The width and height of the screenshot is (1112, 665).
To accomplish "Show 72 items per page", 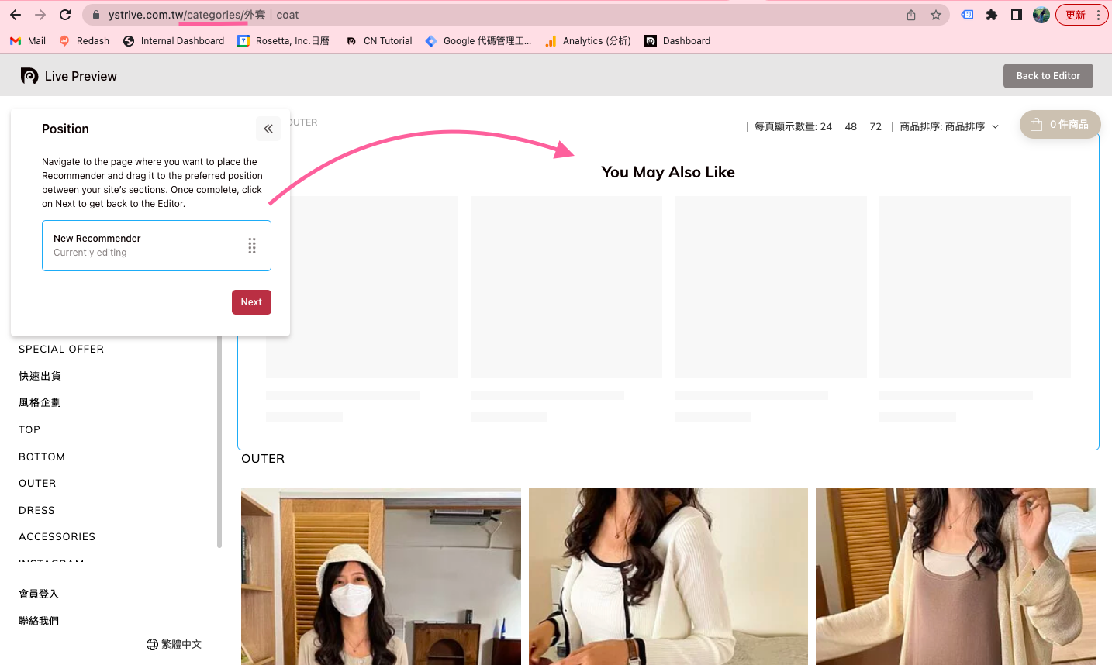I will coord(875,126).
